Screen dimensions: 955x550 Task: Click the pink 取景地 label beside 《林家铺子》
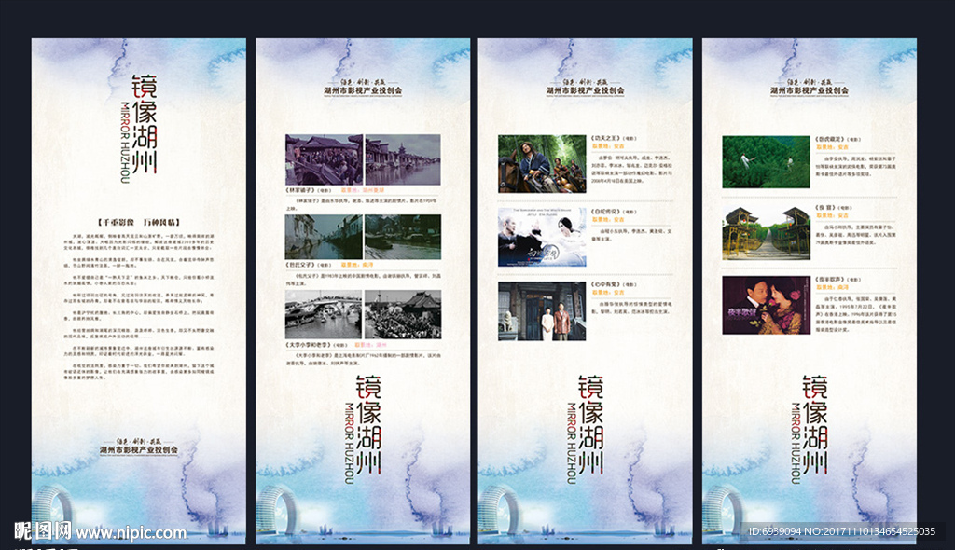363,191
